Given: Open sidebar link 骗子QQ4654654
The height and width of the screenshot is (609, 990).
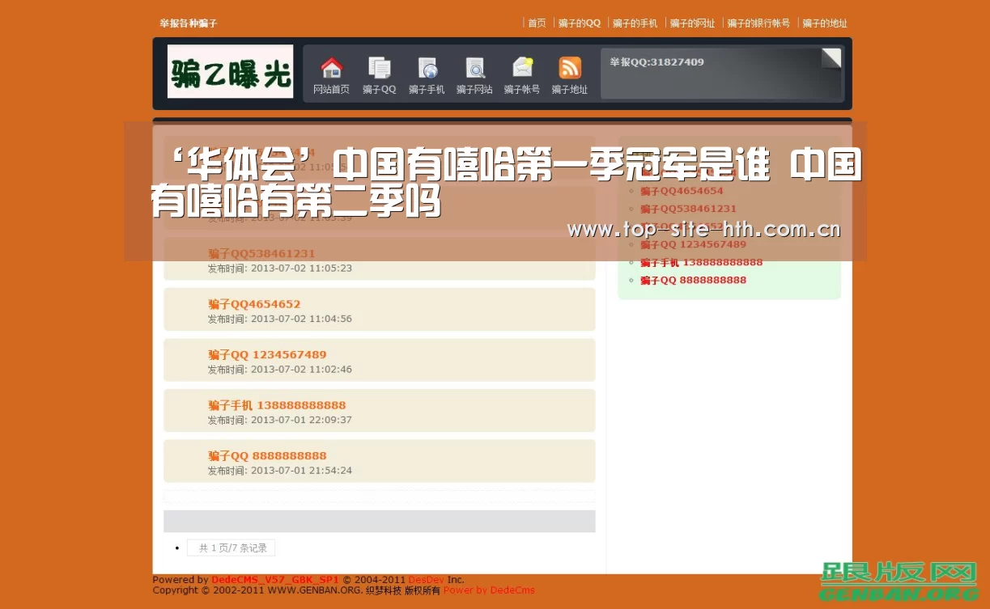Looking at the screenshot, I should click(682, 191).
